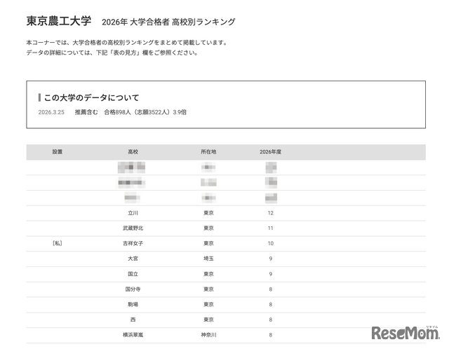Click the value 10 in the 吉祥女子 row
This screenshot has height=349, width=449.
(x=271, y=243)
